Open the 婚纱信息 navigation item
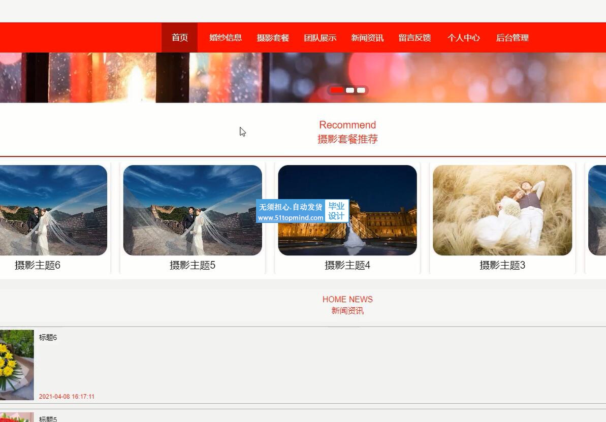This screenshot has height=422, width=606. click(226, 38)
